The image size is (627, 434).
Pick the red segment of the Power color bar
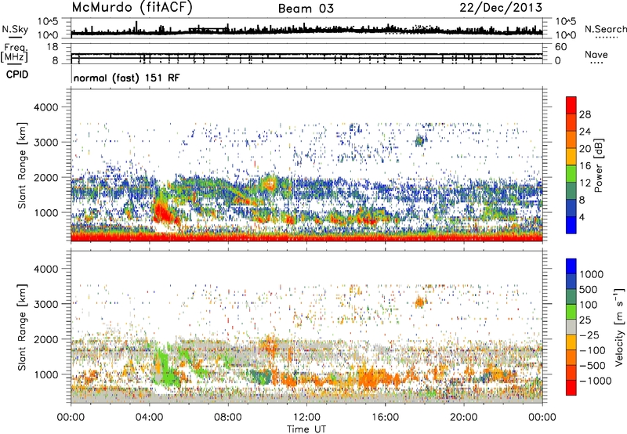tap(571, 106)
